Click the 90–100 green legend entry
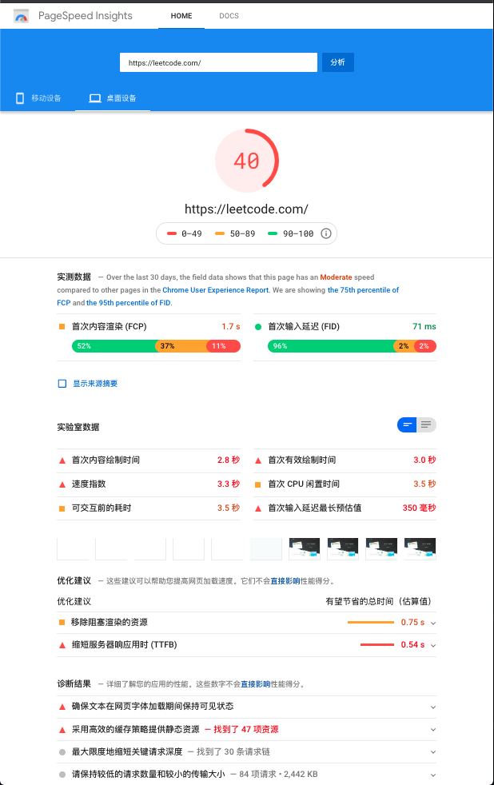 click(x=291, y=233)
